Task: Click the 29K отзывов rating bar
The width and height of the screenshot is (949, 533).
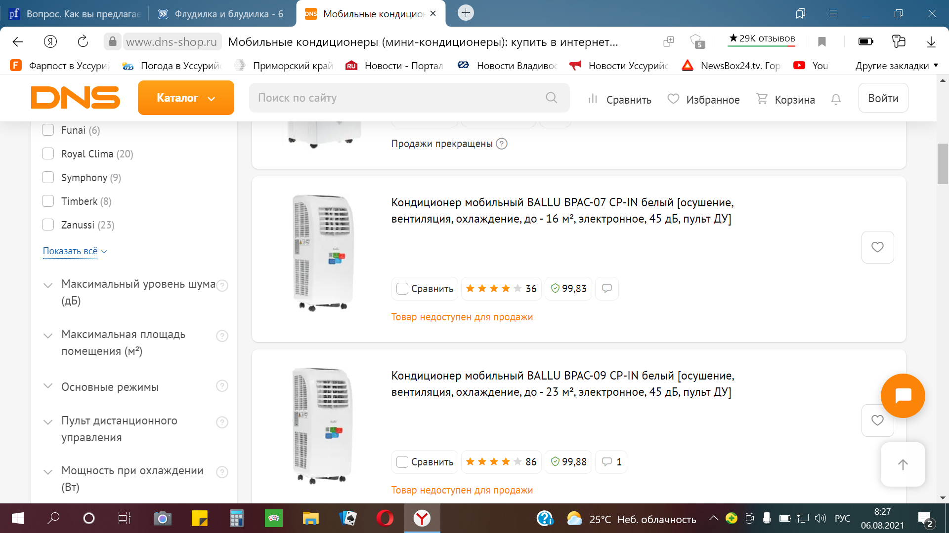Action: coord(762,39)
